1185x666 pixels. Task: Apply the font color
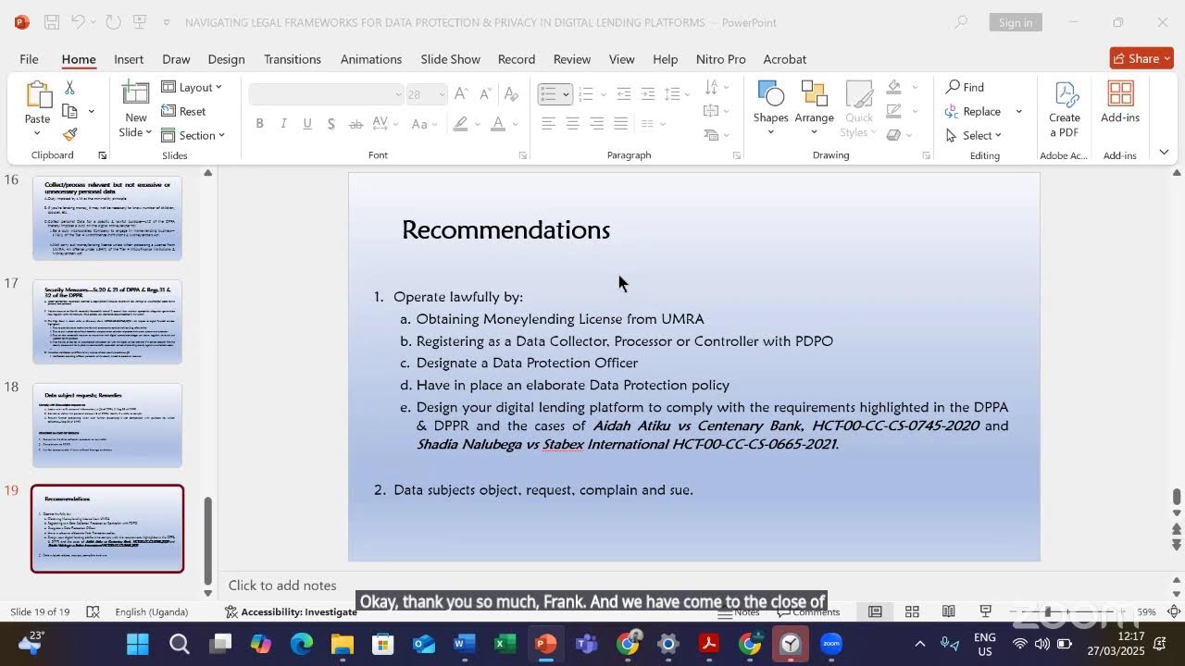(498, 124)
